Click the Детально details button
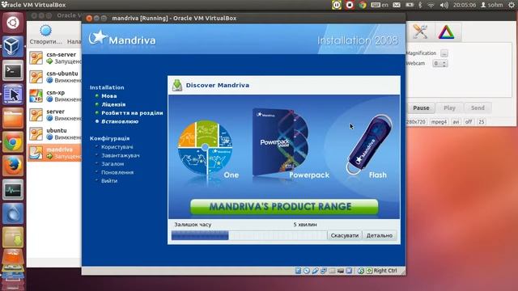The image size is (518, 291). (380, 235)
